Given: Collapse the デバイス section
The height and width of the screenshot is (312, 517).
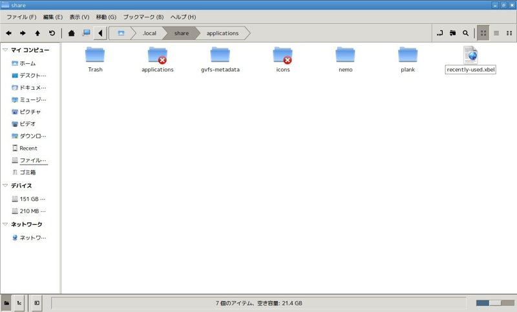Looking at the screenshot, I should pos(5,185).
